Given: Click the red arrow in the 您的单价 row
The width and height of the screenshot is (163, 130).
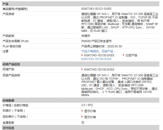Looking at the screenshot, I should point(82,117).
